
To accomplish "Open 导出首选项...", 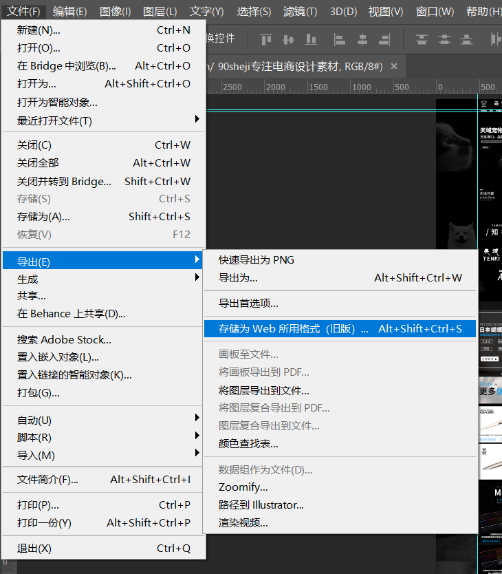I will coord(340,303).
